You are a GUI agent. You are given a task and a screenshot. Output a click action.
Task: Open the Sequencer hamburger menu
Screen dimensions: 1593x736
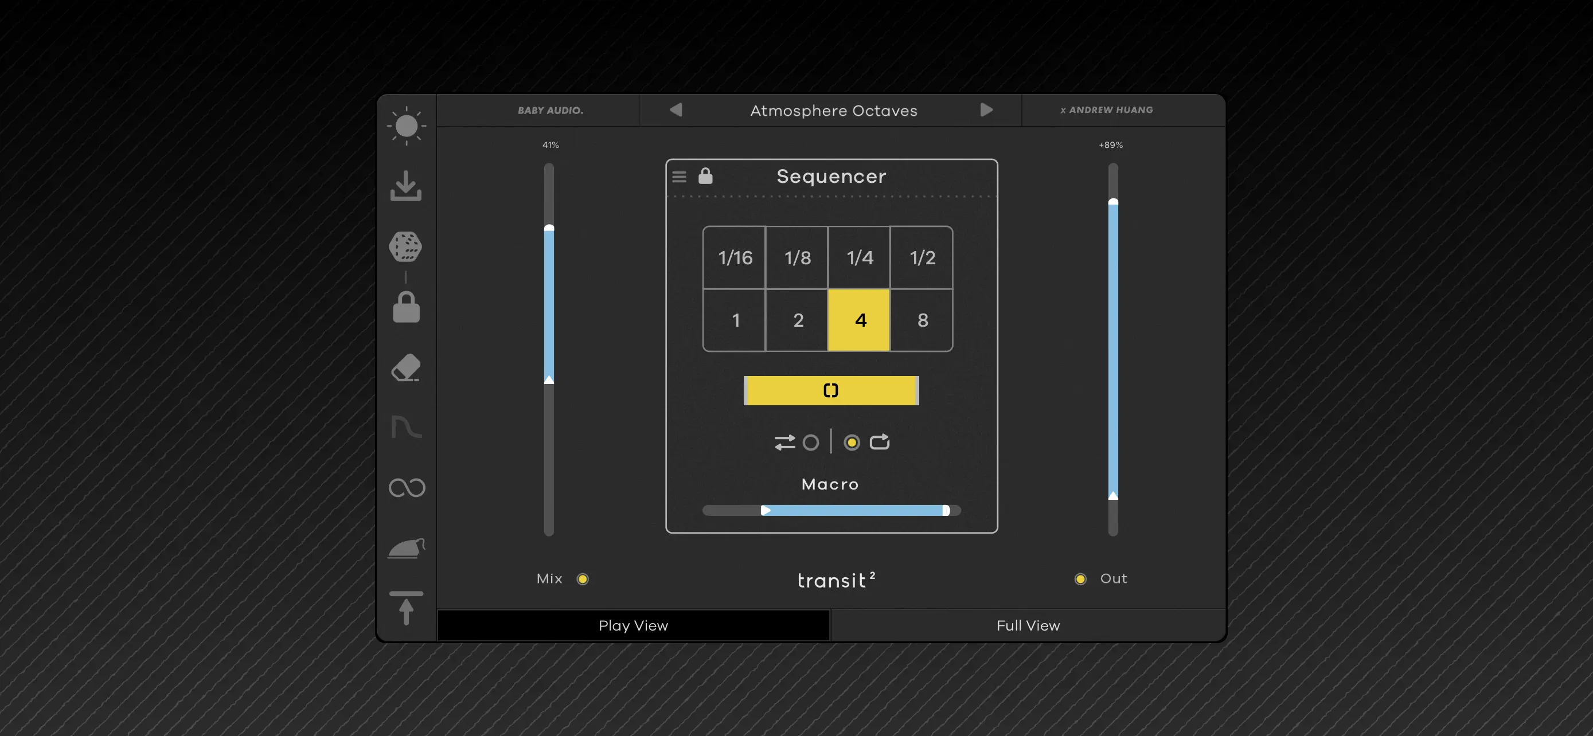tap(679, 176)
